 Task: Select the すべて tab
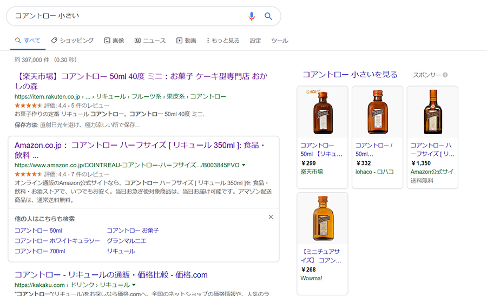coord(28,41)
